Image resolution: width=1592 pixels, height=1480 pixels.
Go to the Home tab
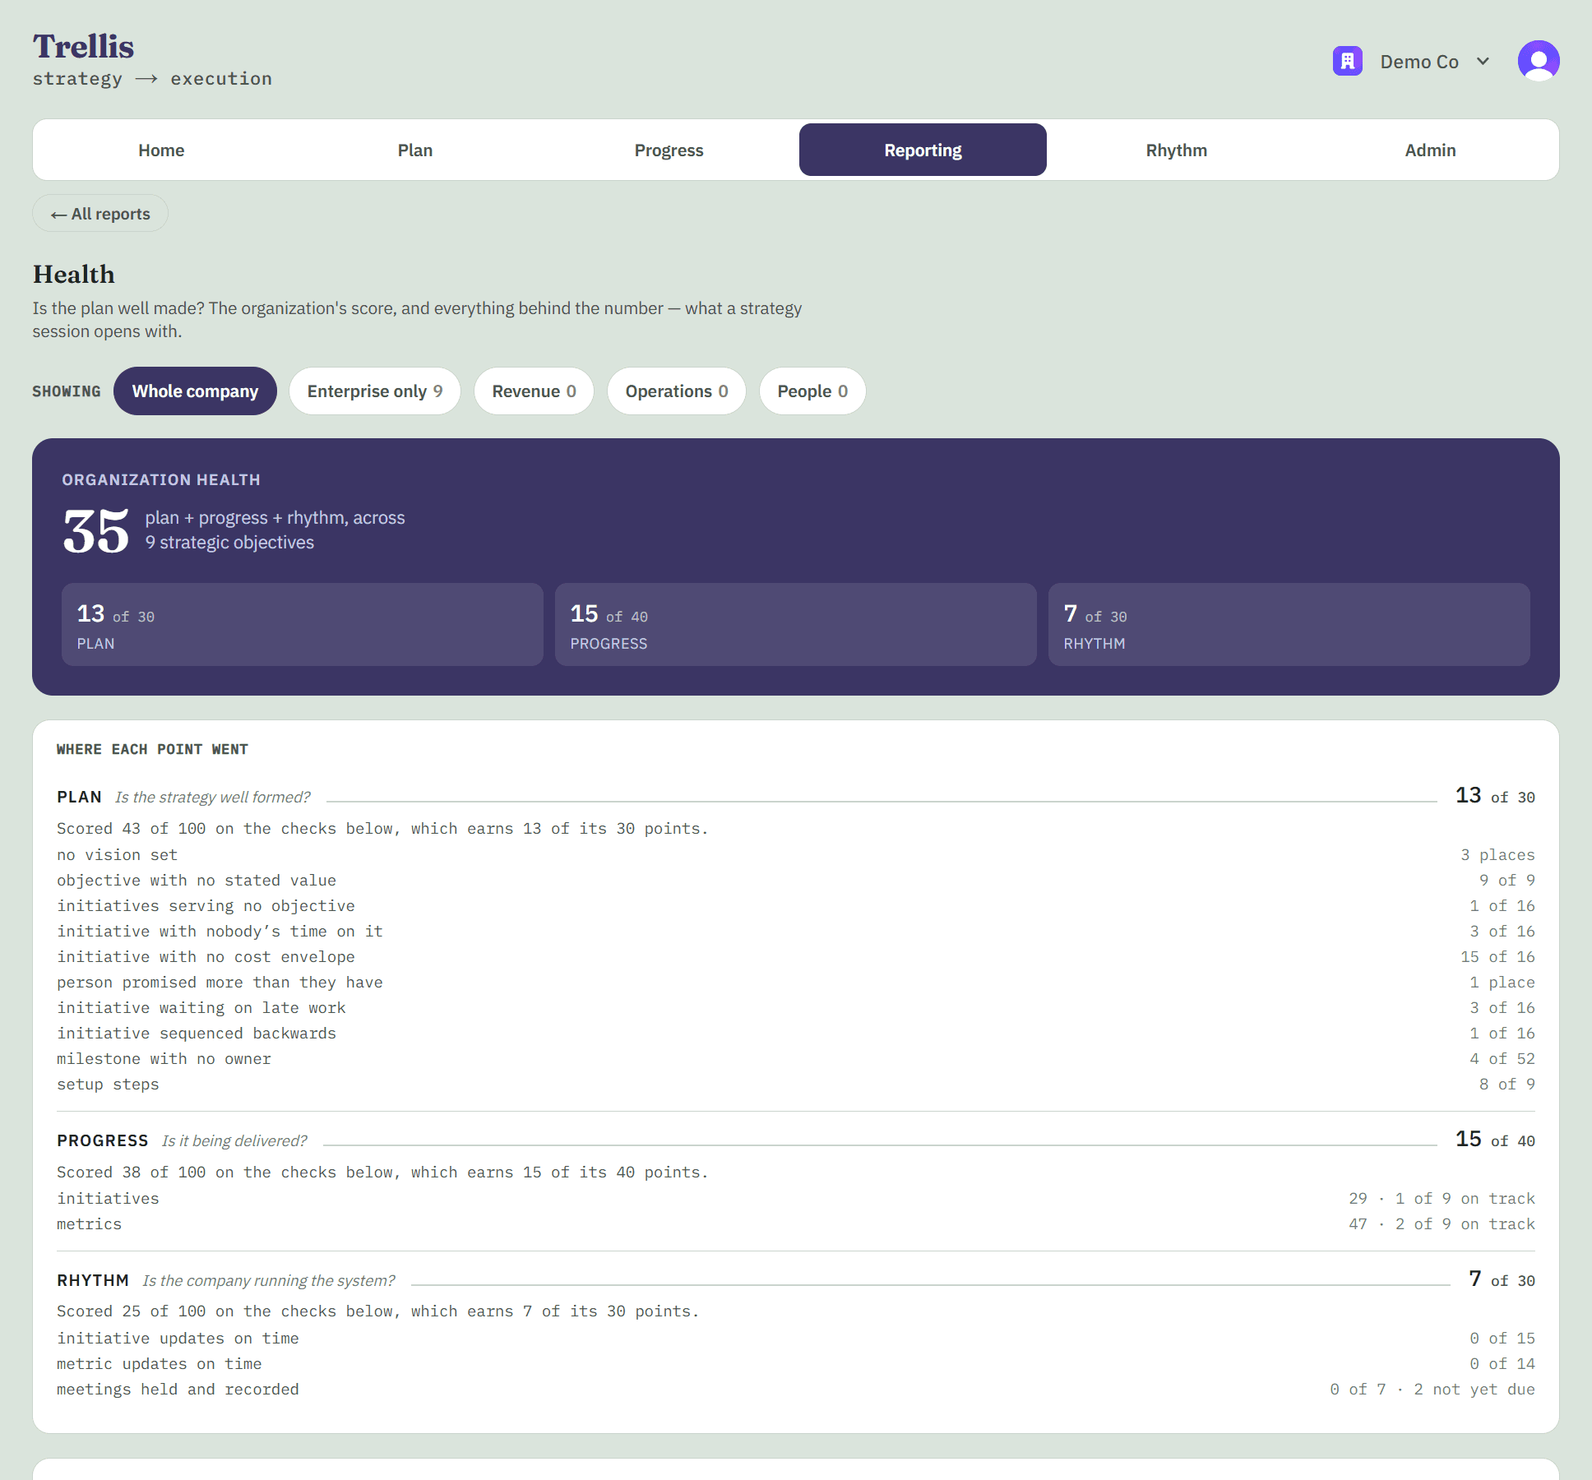pos(161,150)
